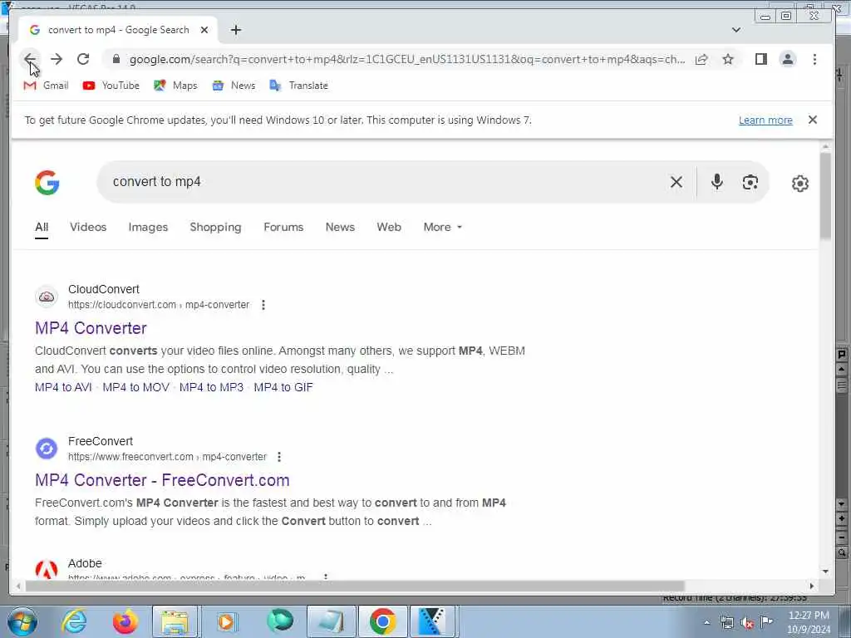Image resolution: width=851 pixels, height=638 pixels.
Task: Close the 'convert to mp4' tab
Action: point(204,30)
